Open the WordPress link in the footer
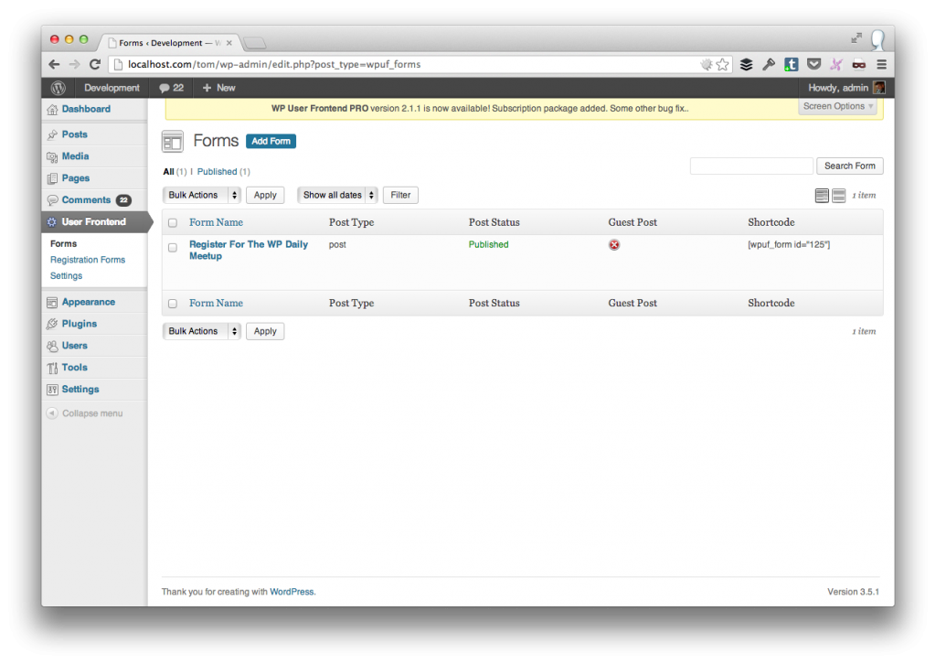The image size is (936, 664). click(x=292, y=593)
